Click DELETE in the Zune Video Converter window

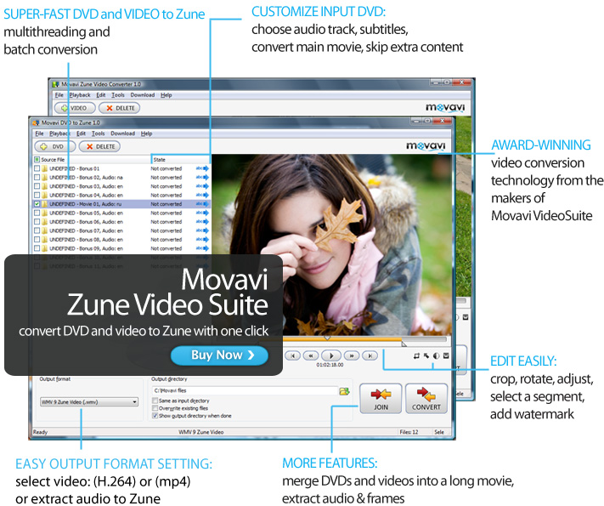(x=120, y=108)
